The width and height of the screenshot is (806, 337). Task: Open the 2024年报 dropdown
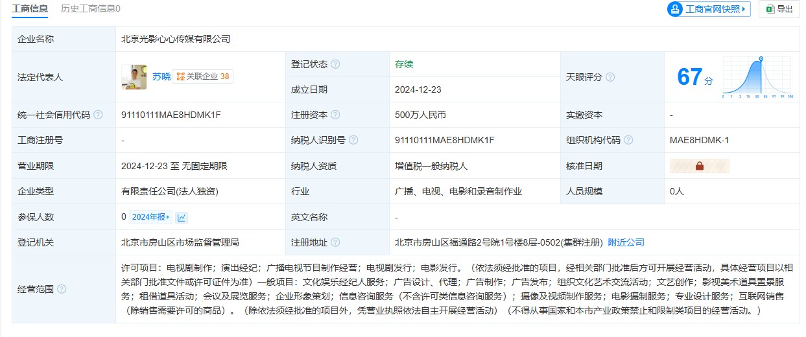coord(152,217)
